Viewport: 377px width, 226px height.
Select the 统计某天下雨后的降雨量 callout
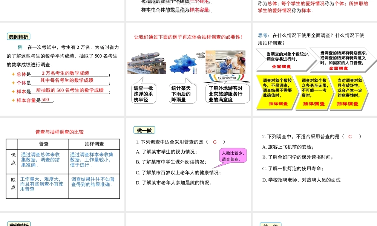point(182,94)
